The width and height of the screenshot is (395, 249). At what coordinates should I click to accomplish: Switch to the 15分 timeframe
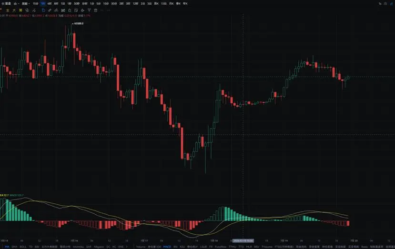[x=36, y=3]
